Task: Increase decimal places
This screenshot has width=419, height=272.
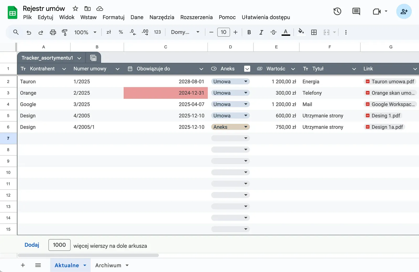Action: (x=145, y=32)
